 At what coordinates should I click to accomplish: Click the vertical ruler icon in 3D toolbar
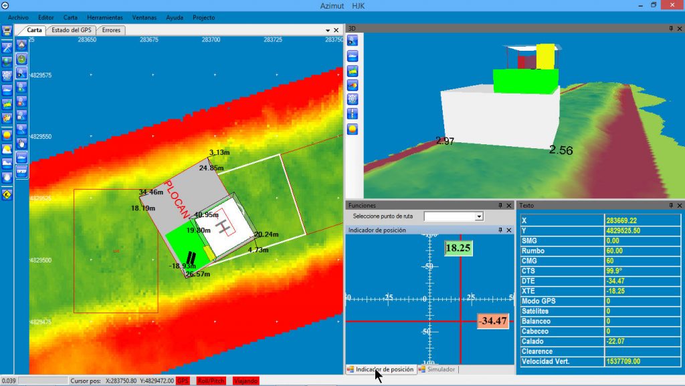[x=353, y=114]
